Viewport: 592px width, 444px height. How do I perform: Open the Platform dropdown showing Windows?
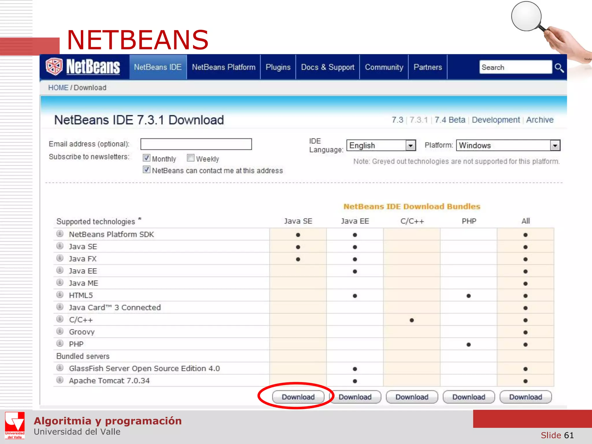pos(508,145)
